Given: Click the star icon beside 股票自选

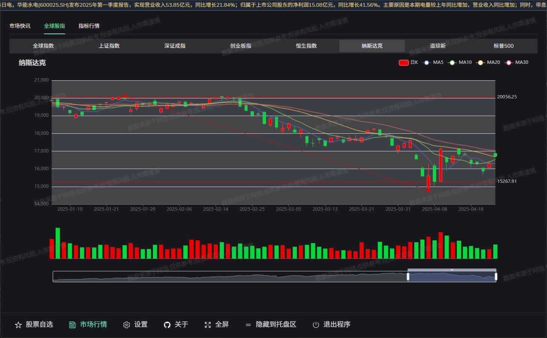Looking at the screenshot, I should (x=18, y=325).
